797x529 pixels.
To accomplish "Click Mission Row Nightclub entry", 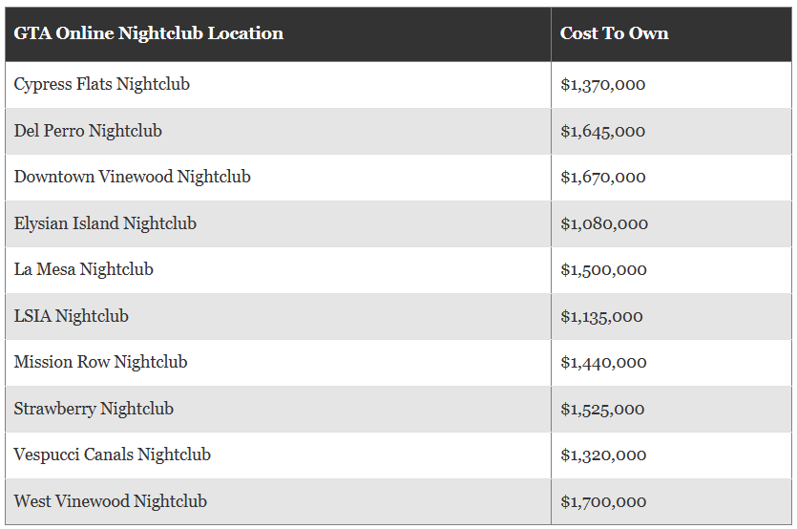I will click(100, 362).
